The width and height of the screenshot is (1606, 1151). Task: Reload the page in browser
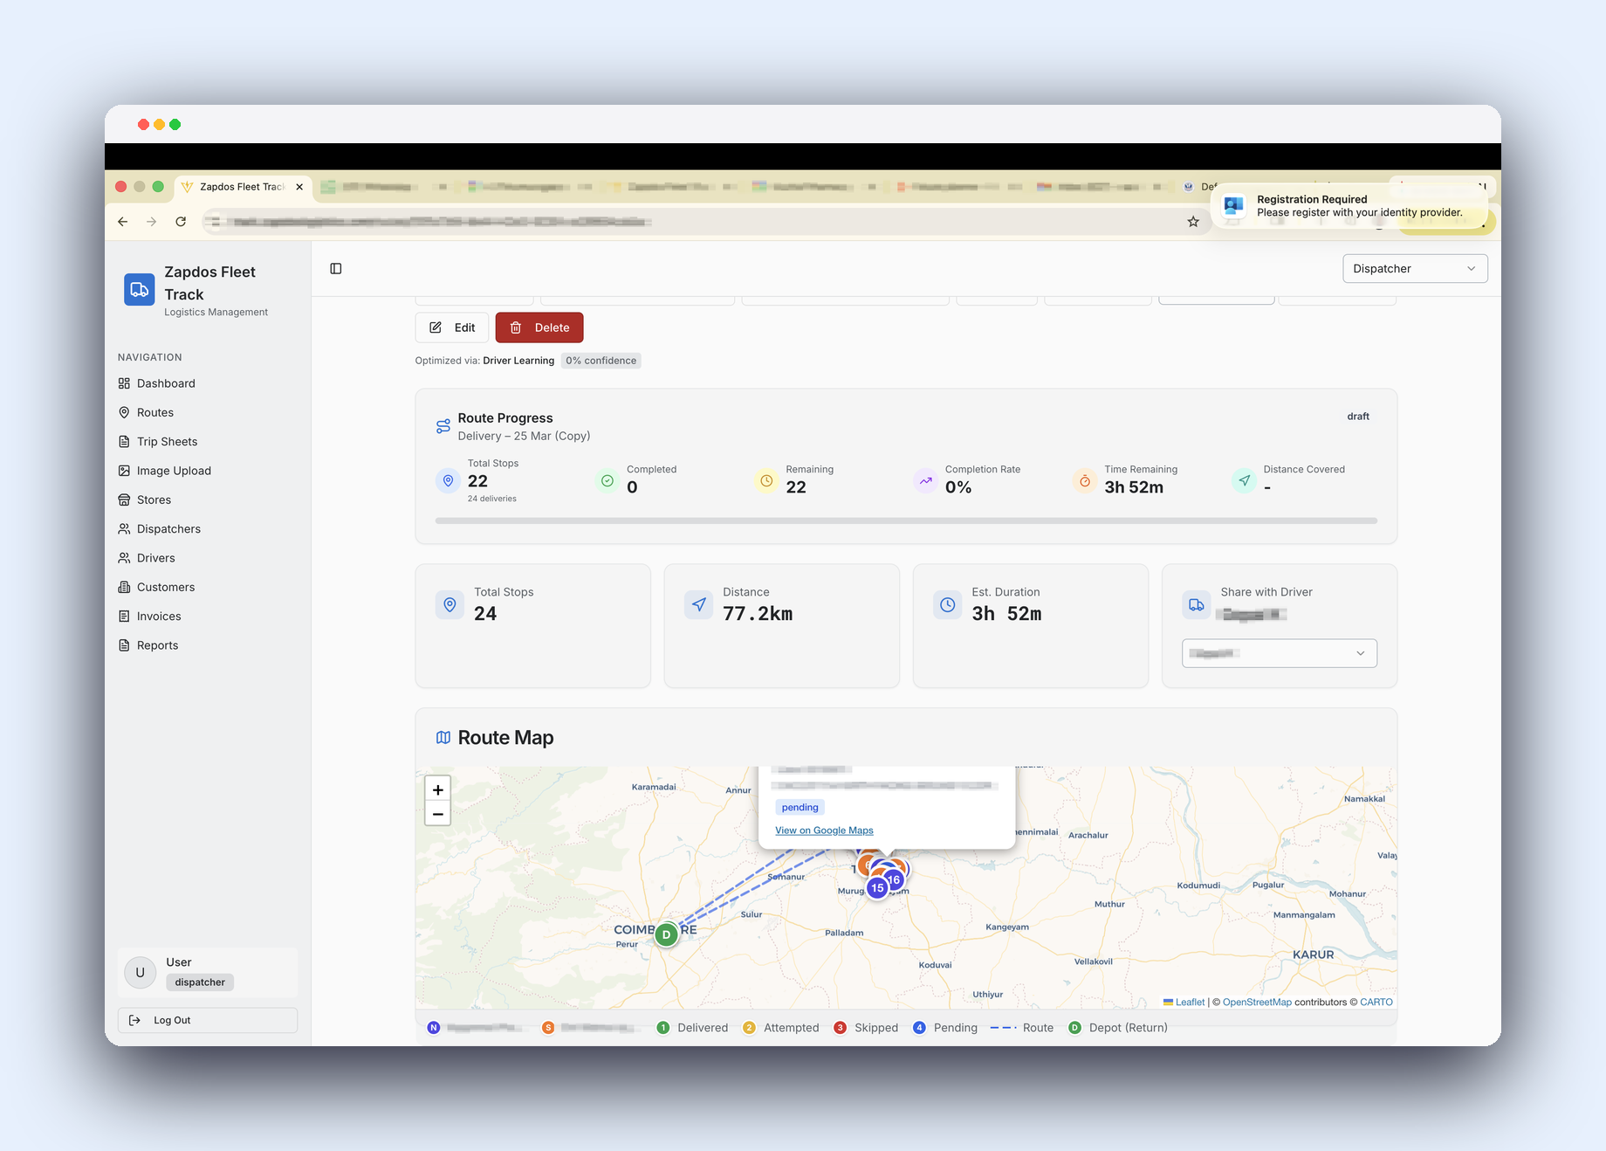(x=181, y=222)
